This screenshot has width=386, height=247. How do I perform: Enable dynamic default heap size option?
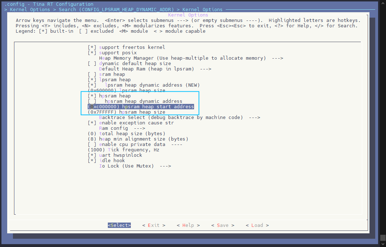tap(92, 64)
